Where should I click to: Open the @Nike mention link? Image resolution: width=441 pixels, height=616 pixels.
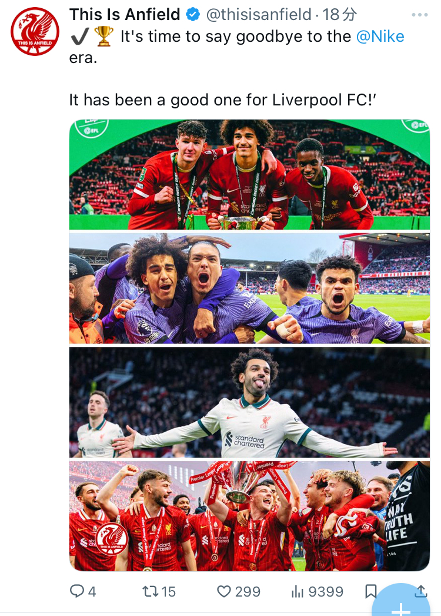380,37
